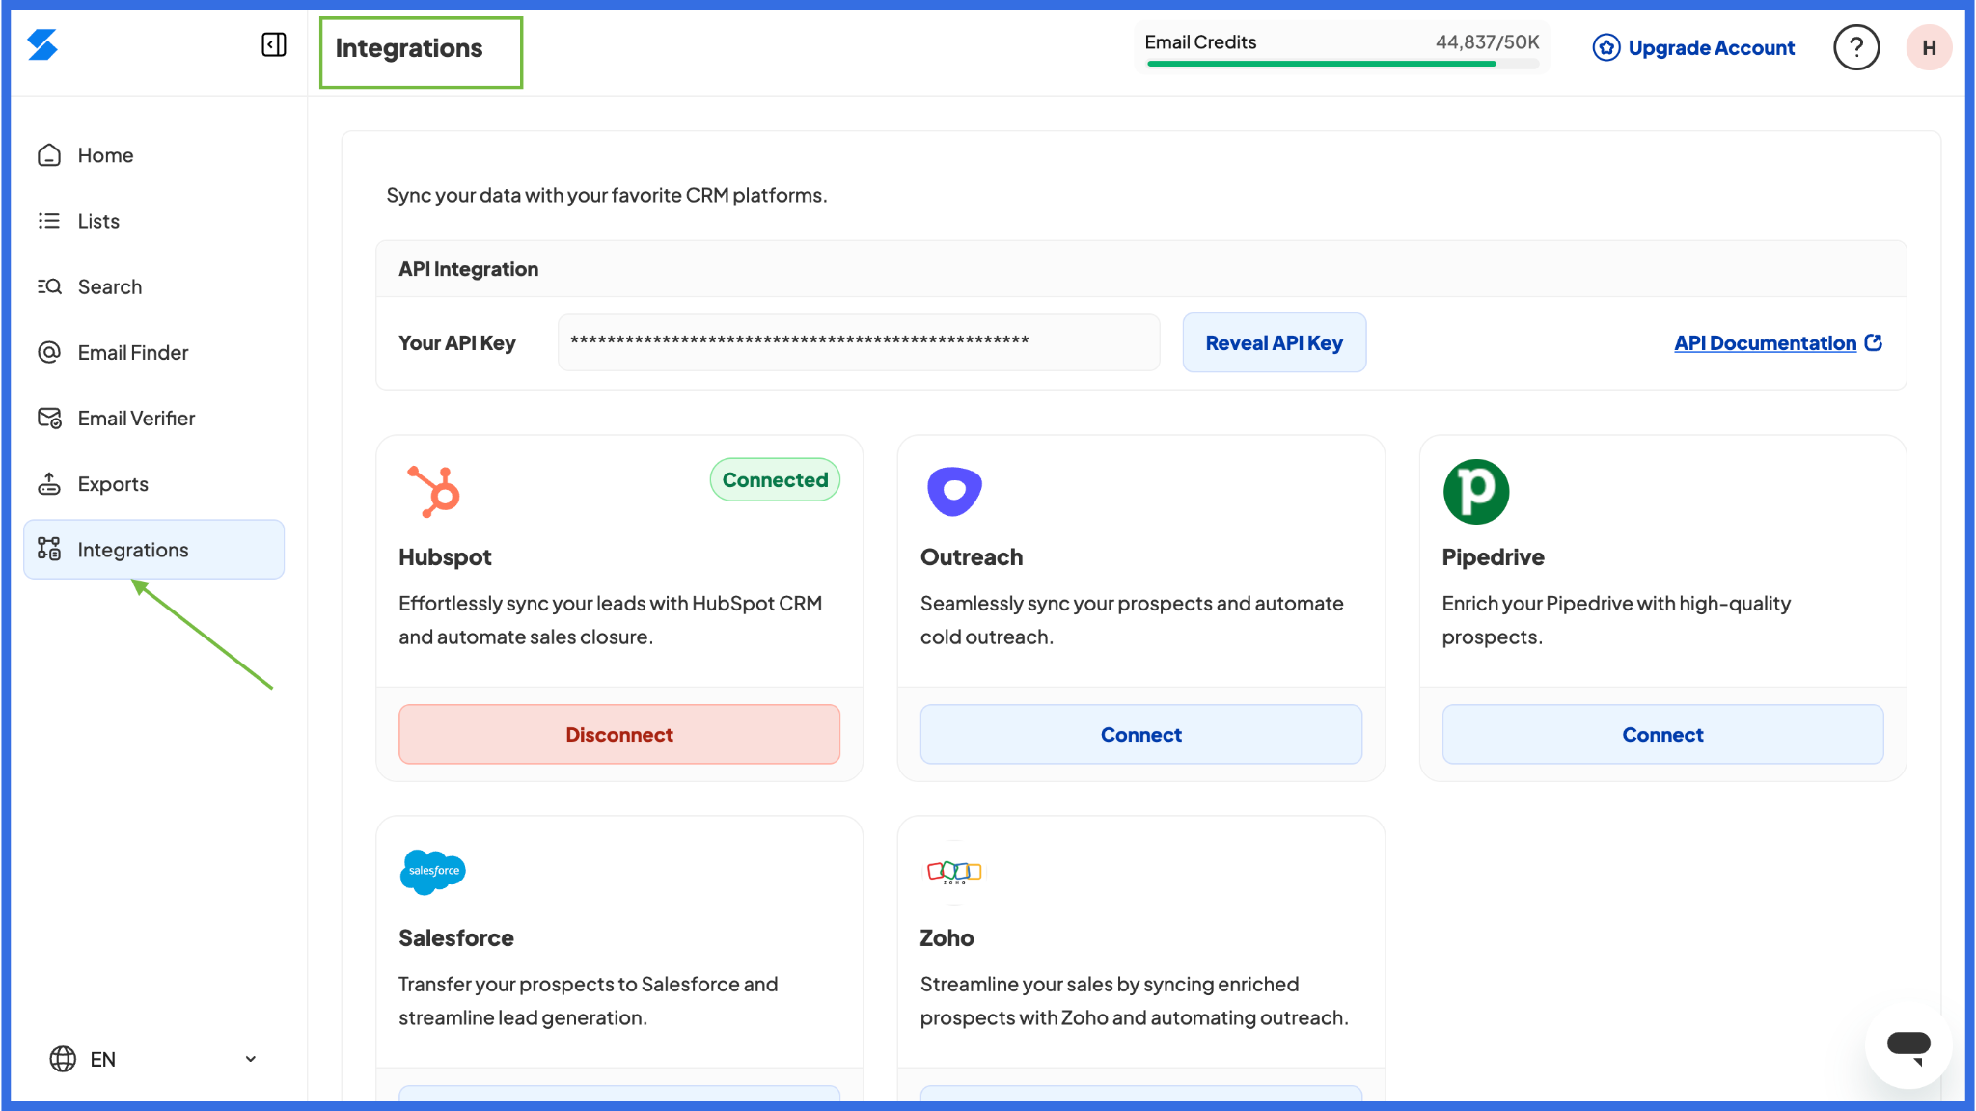Click the Email Verifier envelope icon

point(49,418)
